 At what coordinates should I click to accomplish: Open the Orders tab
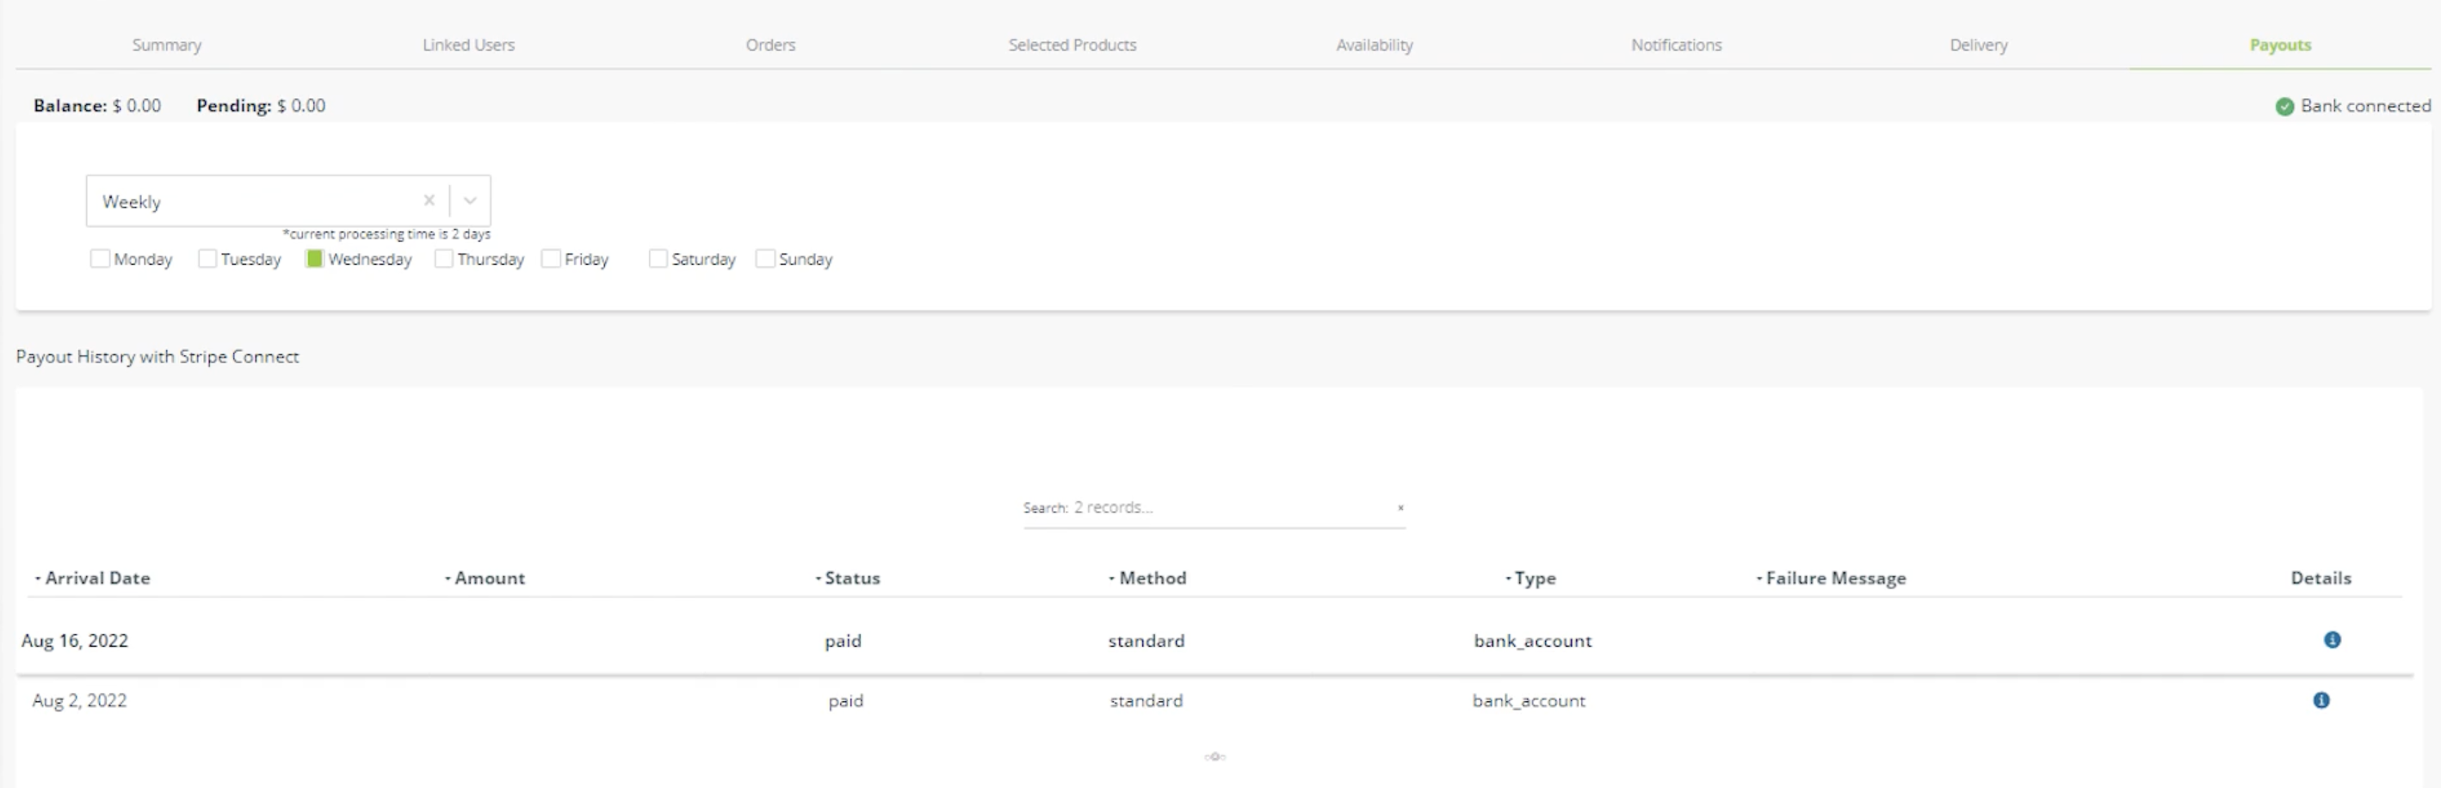pos(770,45)
